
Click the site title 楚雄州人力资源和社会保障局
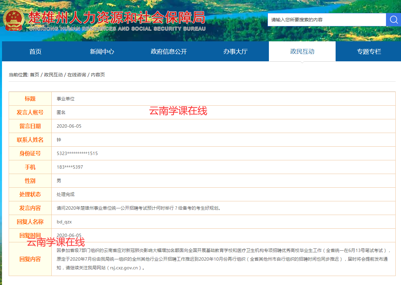coord(116,18)
